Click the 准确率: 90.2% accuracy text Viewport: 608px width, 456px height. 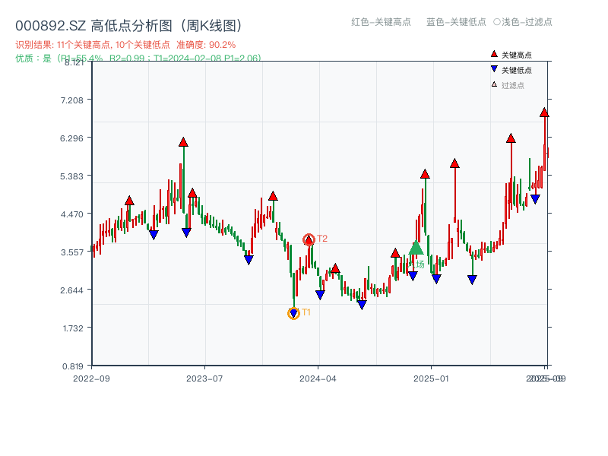pos(207,44)
